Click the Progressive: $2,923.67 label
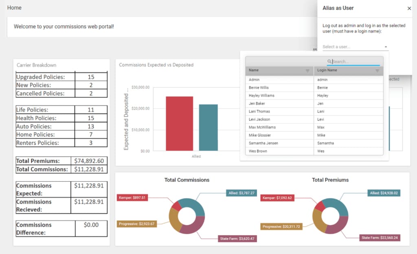Screen dimensions: 417x254 coord(137,224)
